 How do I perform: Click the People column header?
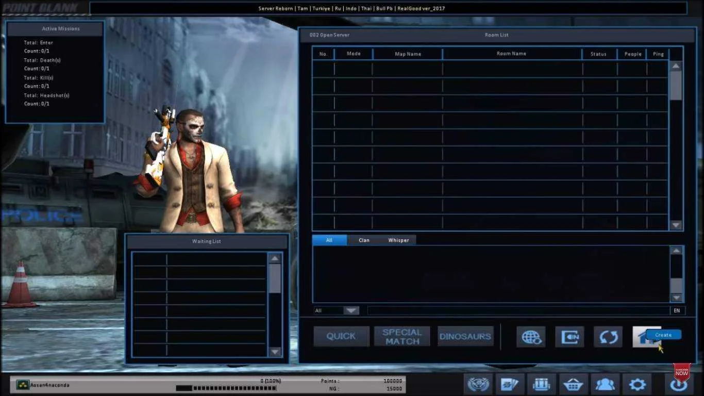click(633, 54)
